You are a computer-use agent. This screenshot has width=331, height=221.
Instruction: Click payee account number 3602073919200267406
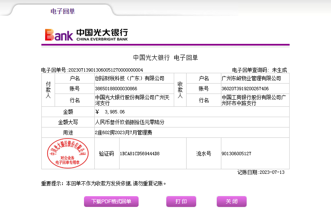pos(245,89)
